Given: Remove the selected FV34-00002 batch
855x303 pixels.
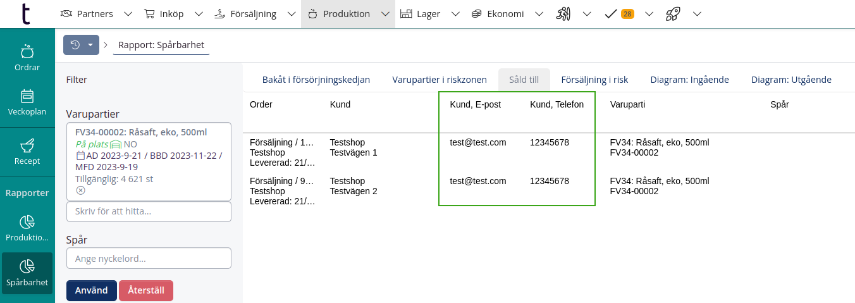Looking at the screenshot, I should pyautogui.click(x=80, y=190).
